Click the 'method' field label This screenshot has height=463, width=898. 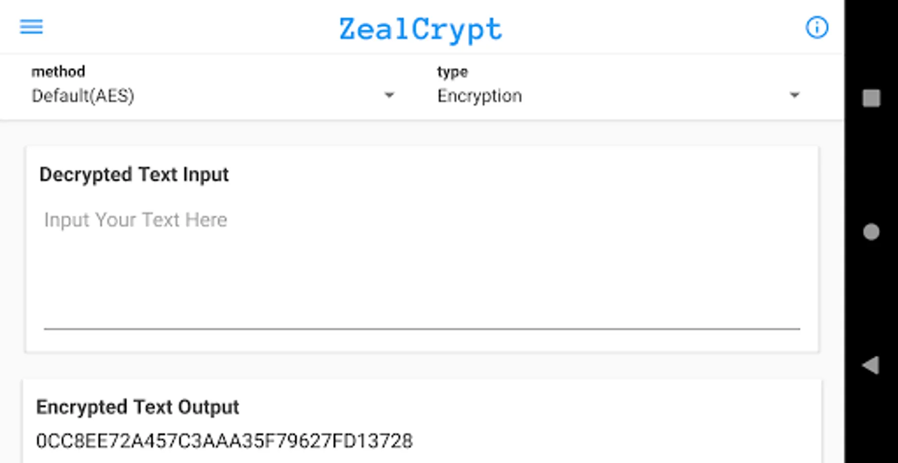pyautogui.click(x=58, y=72)
